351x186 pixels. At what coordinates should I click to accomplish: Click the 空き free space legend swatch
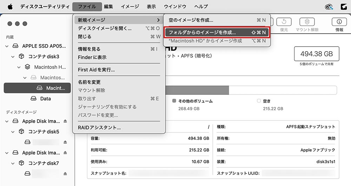tap(259, 101)
